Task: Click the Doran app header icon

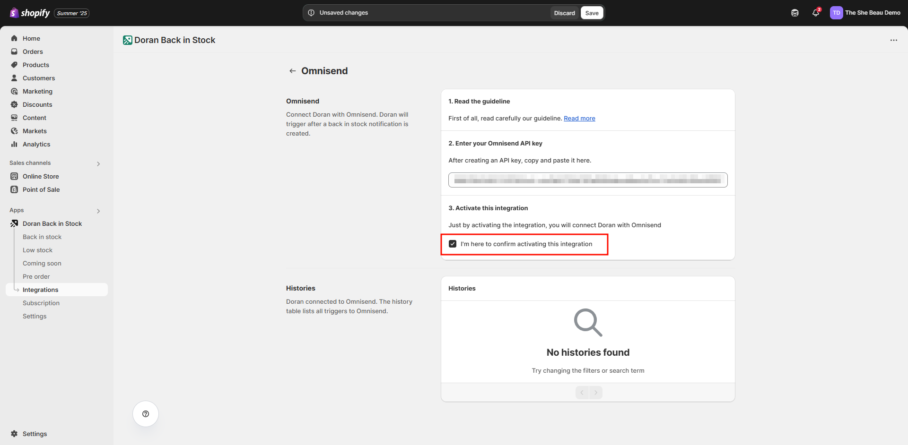Action: (x=128, y=40)
